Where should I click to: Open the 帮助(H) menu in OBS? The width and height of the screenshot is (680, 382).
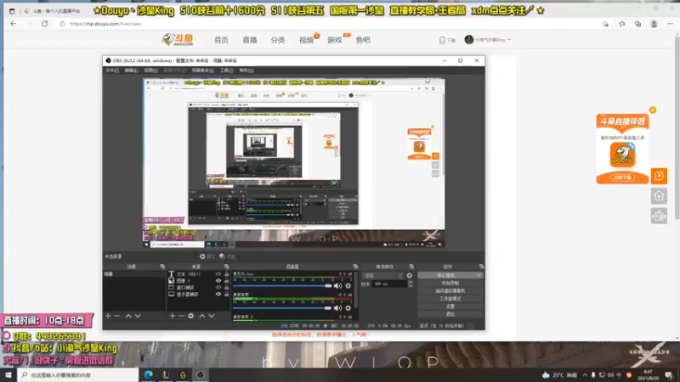[246, 70]
